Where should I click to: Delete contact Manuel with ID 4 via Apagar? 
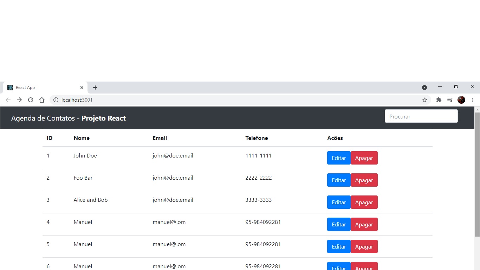[x=364, y=224]
